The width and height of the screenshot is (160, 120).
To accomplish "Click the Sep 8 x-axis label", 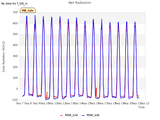I will pos(28,103).
